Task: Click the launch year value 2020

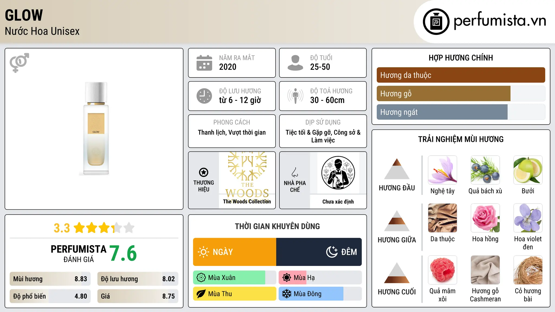Action: coord(228,67)
